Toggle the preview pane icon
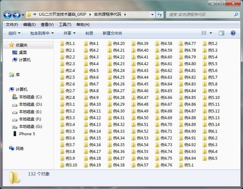This screenshot has height=189, width=243. tap(222, 33)
